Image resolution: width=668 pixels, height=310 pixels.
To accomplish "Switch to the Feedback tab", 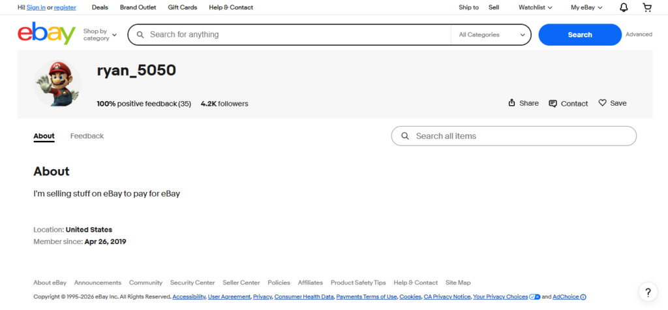I will click(x=87, y=136).
